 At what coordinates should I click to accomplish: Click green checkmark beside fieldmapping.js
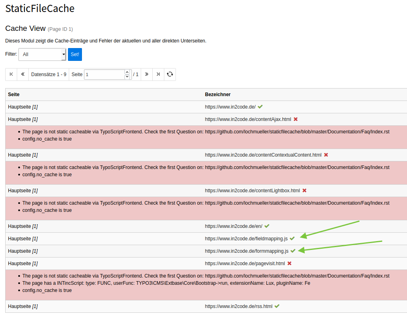click(x=292, y=238)
